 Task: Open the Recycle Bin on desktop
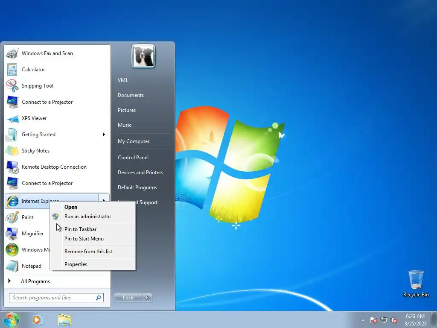[416, 284]
